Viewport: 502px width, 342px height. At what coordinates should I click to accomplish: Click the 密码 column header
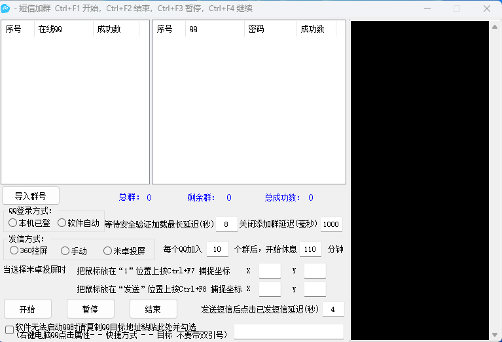270,29
